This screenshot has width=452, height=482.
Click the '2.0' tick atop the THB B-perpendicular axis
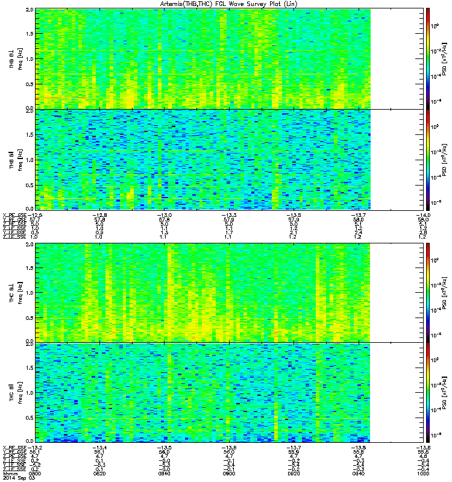[x=30, y=10]
